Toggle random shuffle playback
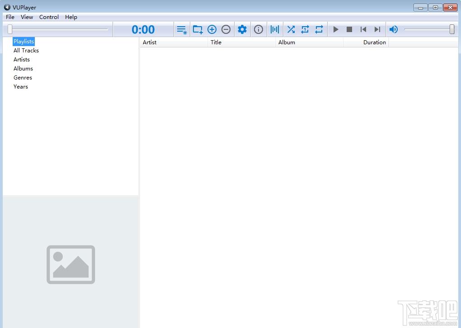 pos(291,29)
